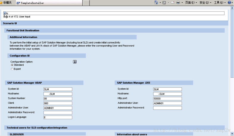Click the blue Help question mark icon
Image resolution: width=234 pixels, height=136 pixels.
tap(229, 3)
